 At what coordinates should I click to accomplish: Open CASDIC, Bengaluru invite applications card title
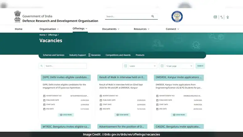tap(179, 127)
